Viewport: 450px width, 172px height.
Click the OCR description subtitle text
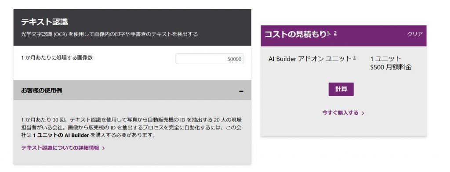tap(109, 34)
